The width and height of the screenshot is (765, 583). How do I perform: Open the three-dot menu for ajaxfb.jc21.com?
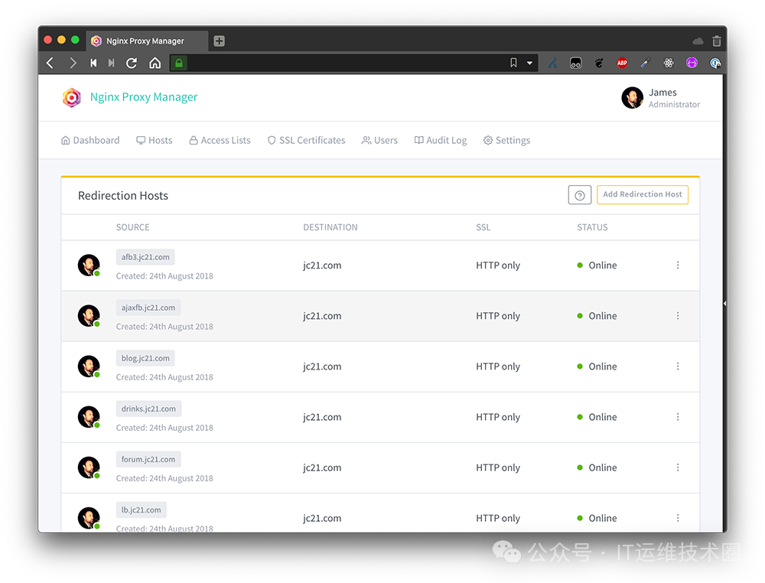pyautogui.click(x=678, y=316)
